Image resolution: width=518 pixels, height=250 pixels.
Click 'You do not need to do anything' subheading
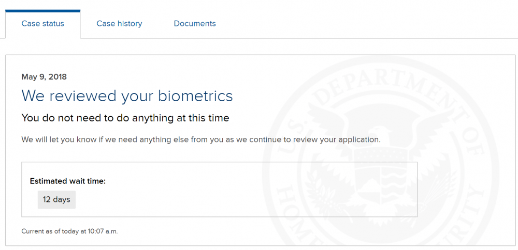click(125, 118)
